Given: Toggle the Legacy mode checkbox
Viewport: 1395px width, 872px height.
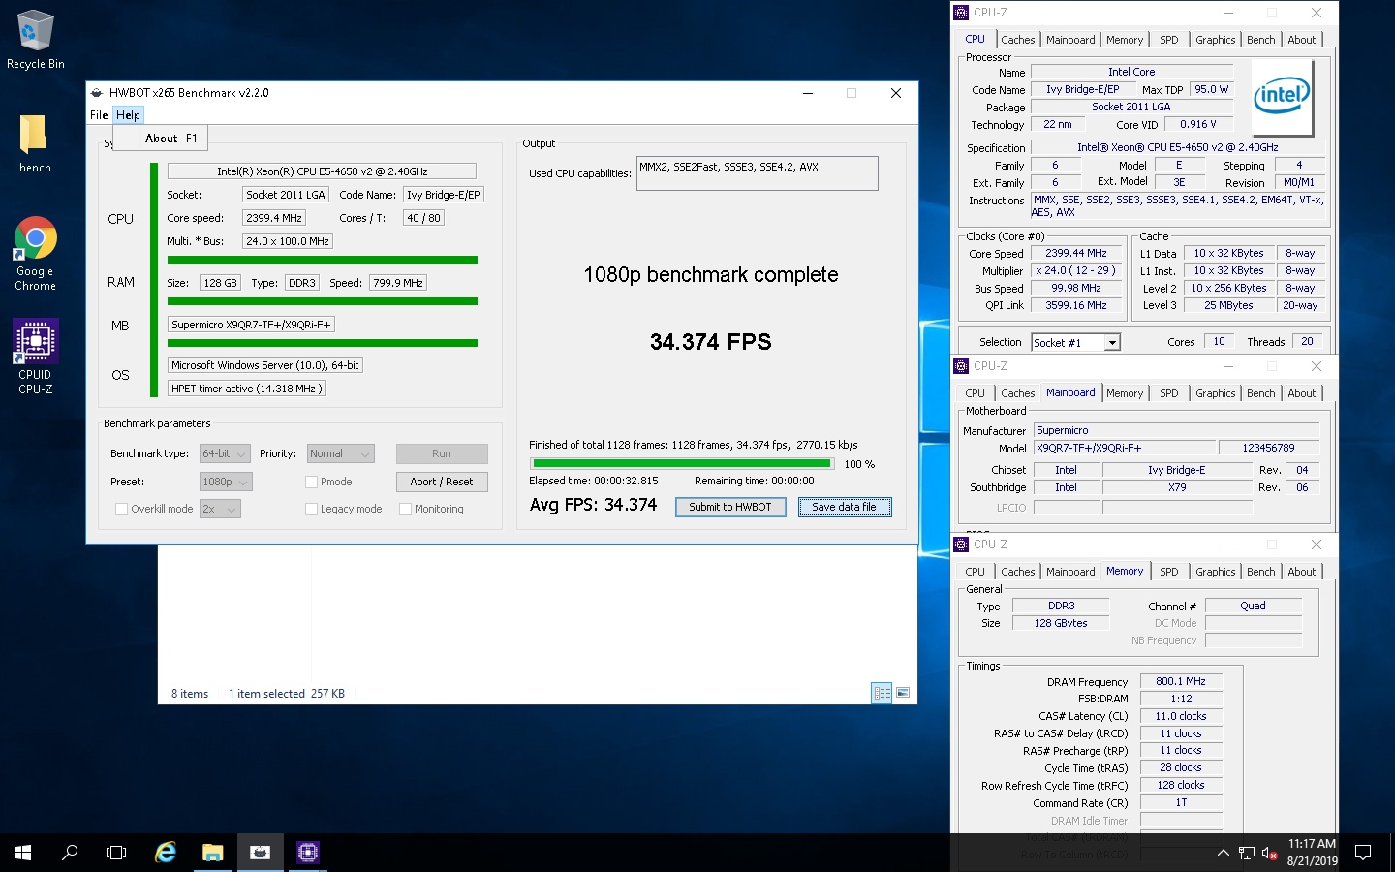Looking at the screenshot, I should point(311,509).
